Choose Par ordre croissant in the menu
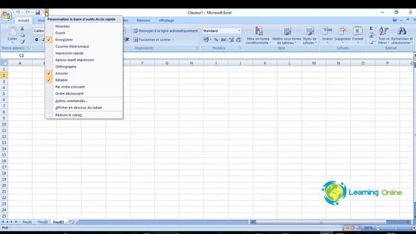The height and width of the screenshot is (234, 416). 84,86
